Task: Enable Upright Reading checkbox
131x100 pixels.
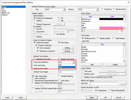Action: pyautogui.click(x=59, y=76)
